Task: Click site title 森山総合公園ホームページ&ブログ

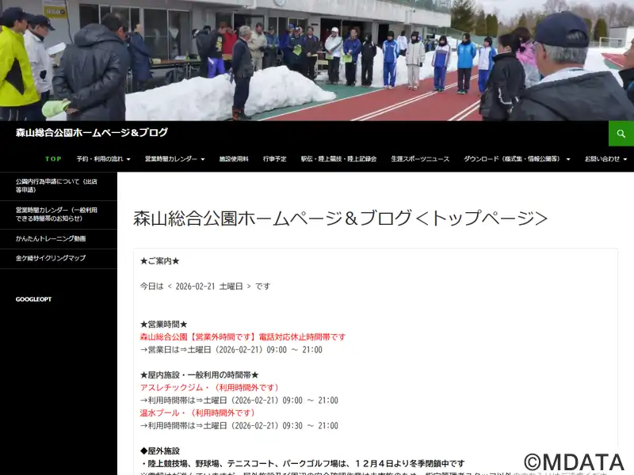Action: (92, 132)
